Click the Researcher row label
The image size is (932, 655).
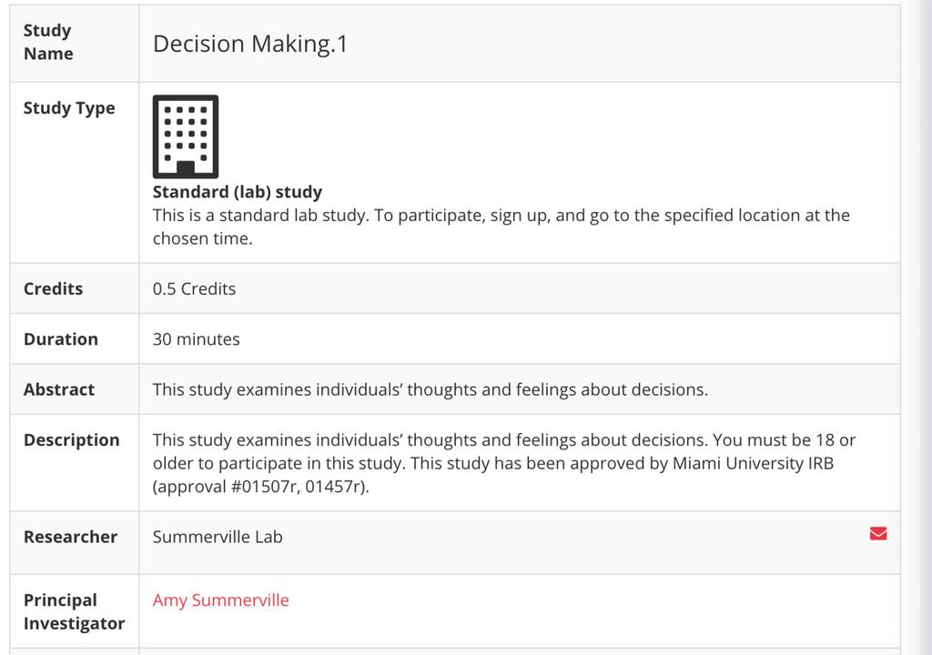point(70,537)
